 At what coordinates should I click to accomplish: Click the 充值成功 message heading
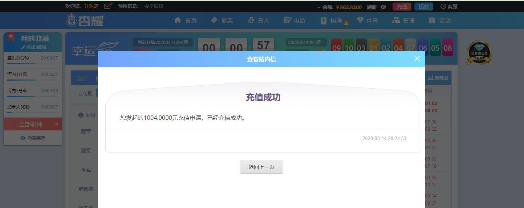[x=263, y=97]
